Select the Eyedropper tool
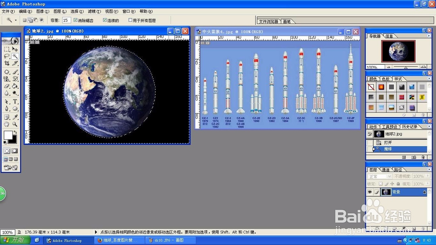This screenshot has height=245, width=436. coord(15,117)
